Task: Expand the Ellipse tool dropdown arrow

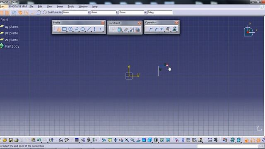Action: click(x=85, y=31)
